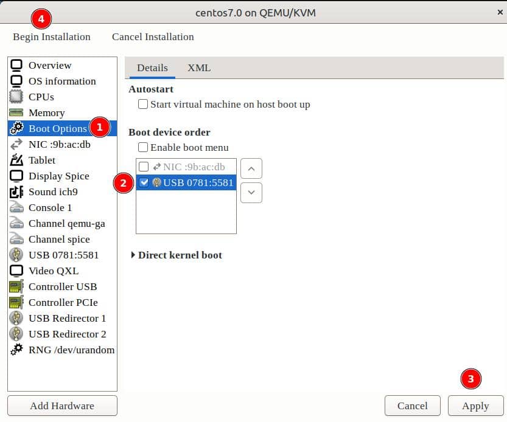Switch to the XML tab
507x422 pixels.
[x=199, y=68]
